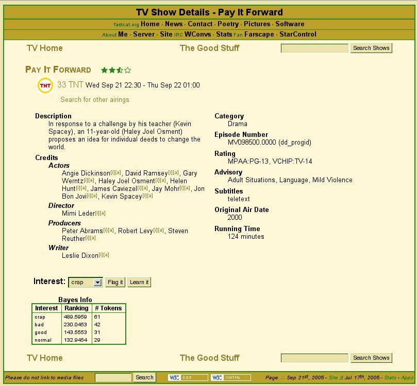
Task: Open the Farscape fan link
Action: 259,34
